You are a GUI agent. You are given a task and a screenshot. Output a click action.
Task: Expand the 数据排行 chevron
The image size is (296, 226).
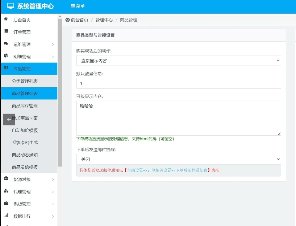coord(53,216)
